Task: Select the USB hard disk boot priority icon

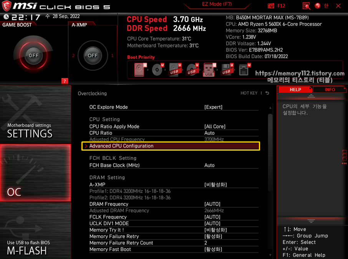Action: point(175,70)
